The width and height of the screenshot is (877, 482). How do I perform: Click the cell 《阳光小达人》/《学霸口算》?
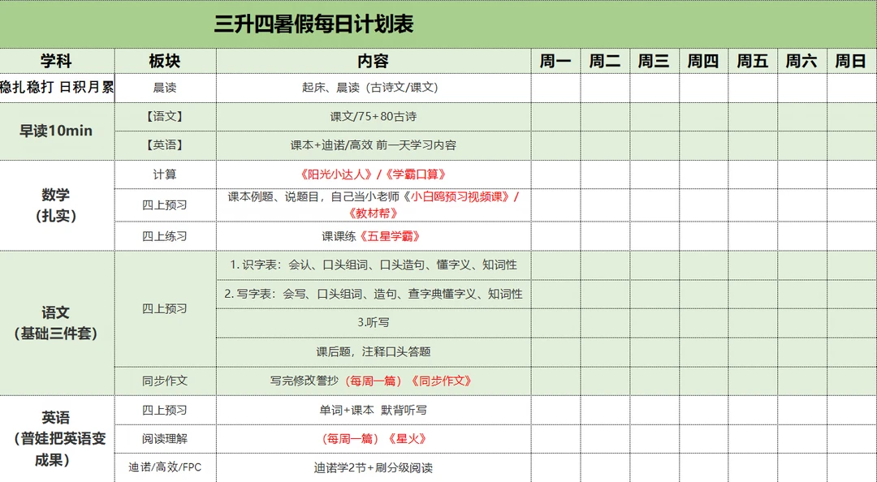(x=374, y=174)
